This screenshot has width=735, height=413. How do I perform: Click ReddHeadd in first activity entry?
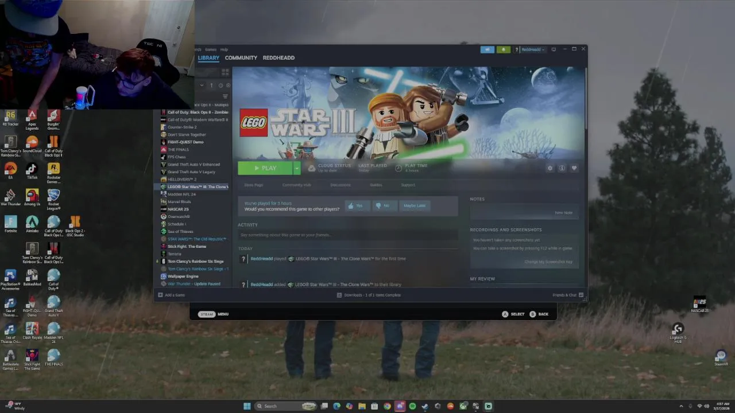(261, 259)
